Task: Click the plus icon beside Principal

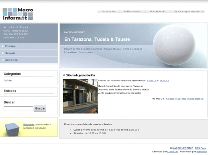Action: [3, 46]
